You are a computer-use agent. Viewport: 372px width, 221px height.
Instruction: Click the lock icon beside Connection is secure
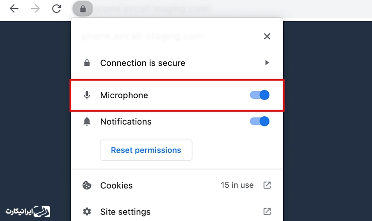click(87, 63)
